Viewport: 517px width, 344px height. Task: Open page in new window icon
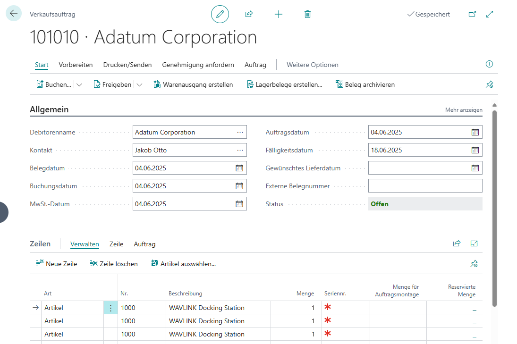(472, 14)
